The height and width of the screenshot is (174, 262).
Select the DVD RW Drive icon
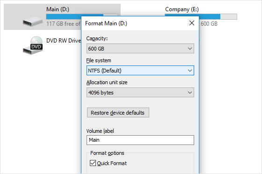(33, 45)
